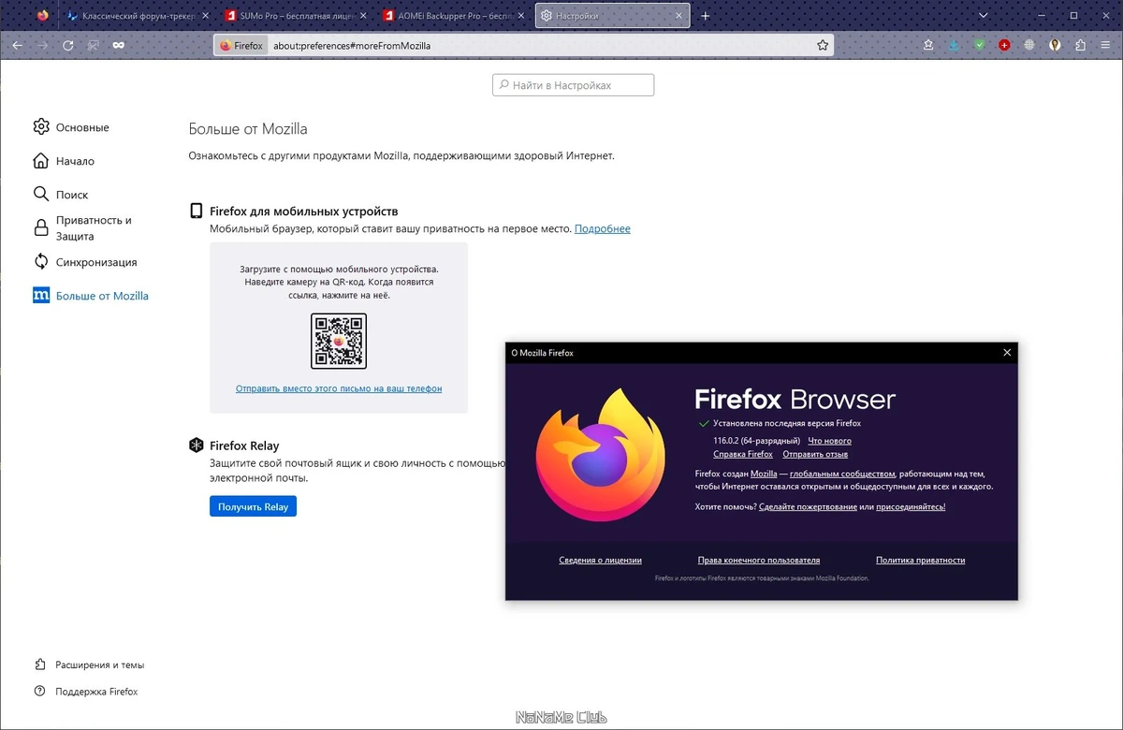Click Отправить отзыв link in About dialog

pos(815,454)
